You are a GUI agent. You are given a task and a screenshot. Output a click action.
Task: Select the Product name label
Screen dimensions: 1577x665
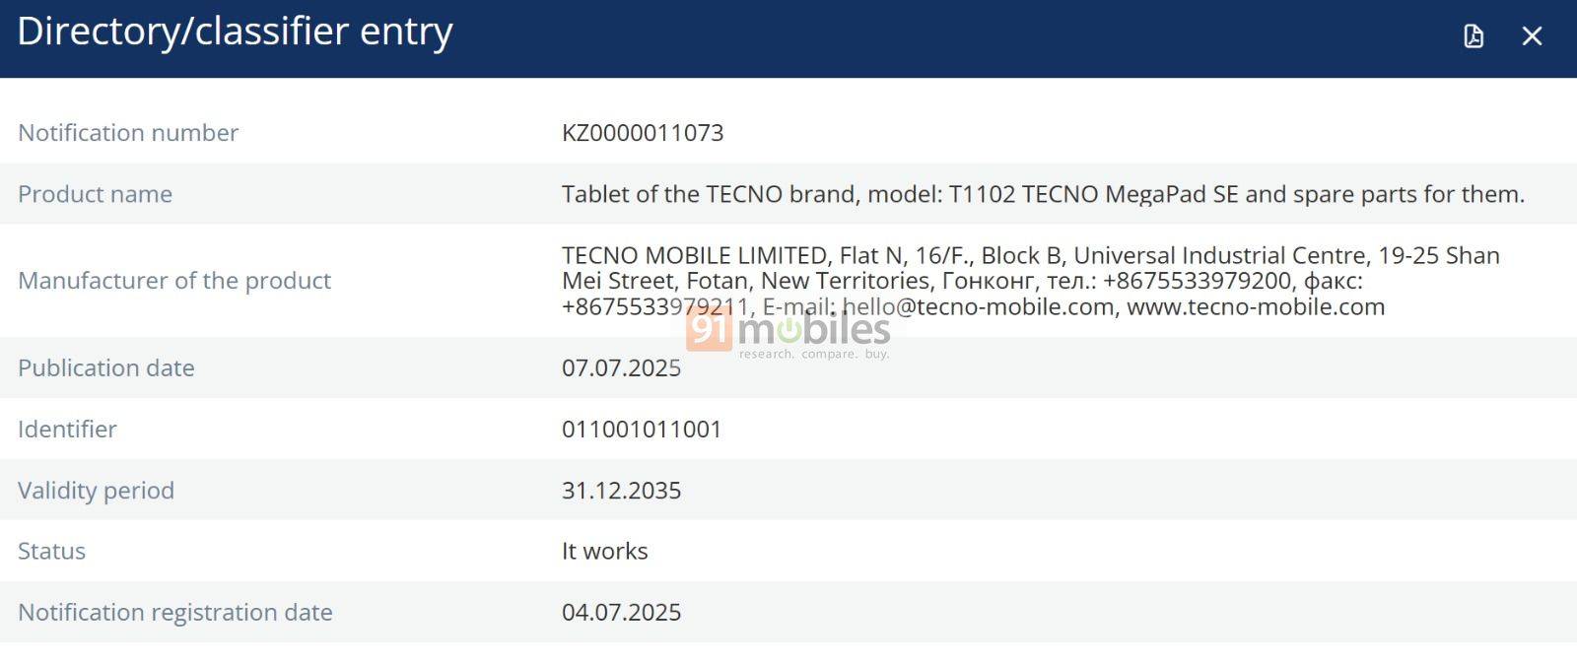(95, 194)
